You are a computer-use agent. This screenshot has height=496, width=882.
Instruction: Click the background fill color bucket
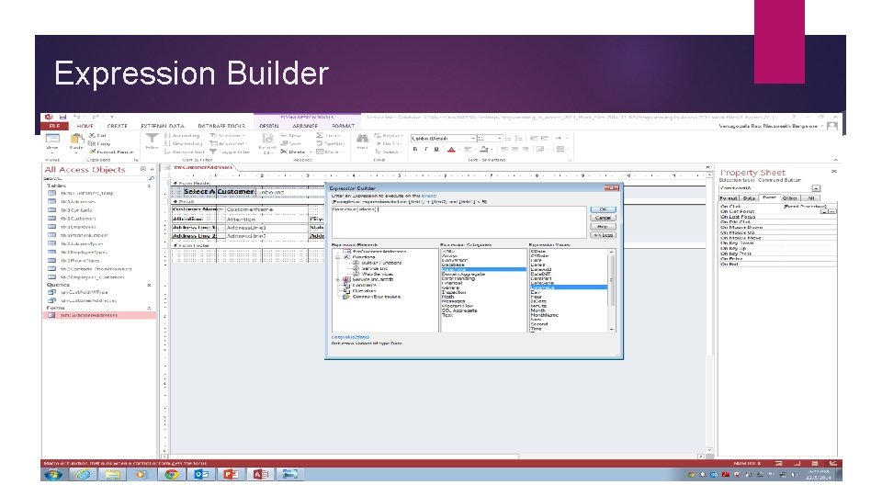point(484,149)
